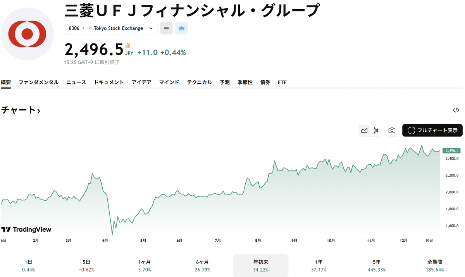Click the TradingView logo on chart
Image resolution: width=465 pixels, height=277 pixels.
click(26, 229)
